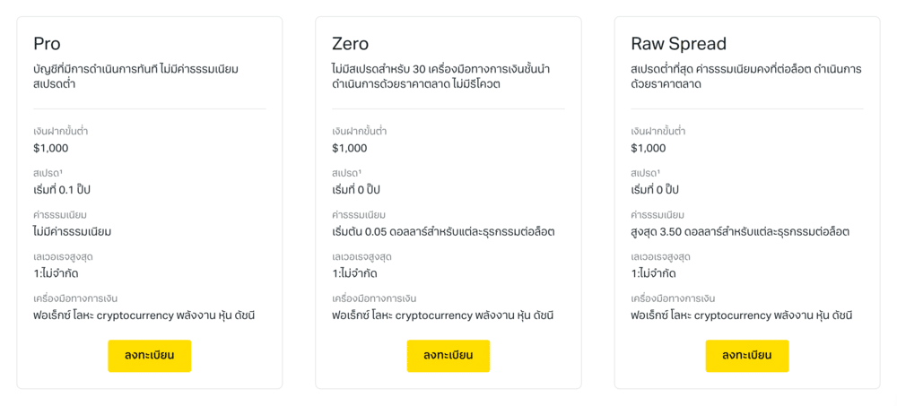Click the สเปรด footnote label in the Zero card
The width and height of the screenshot is (897, 406).
(346, 173)
